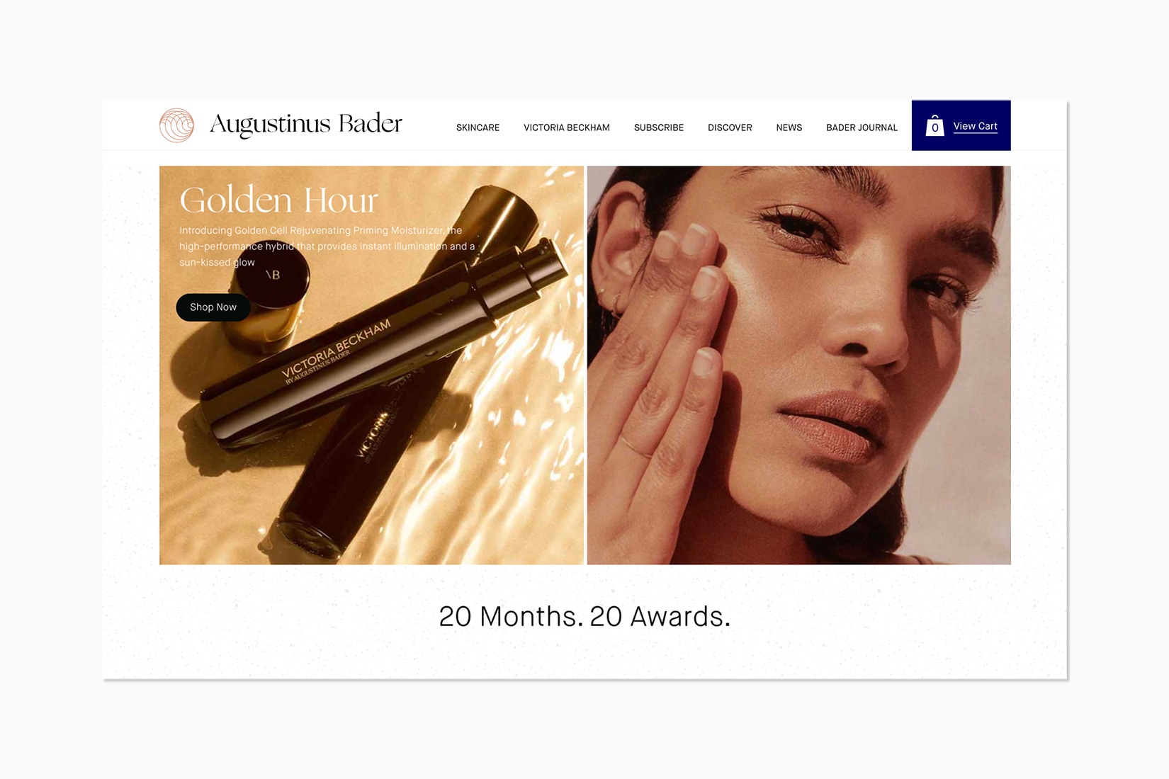Image resolution: width=1169 pixels, height=779 pixels.
Task: Open the Victoria Beckham menu item
Action: pos(566,127)
